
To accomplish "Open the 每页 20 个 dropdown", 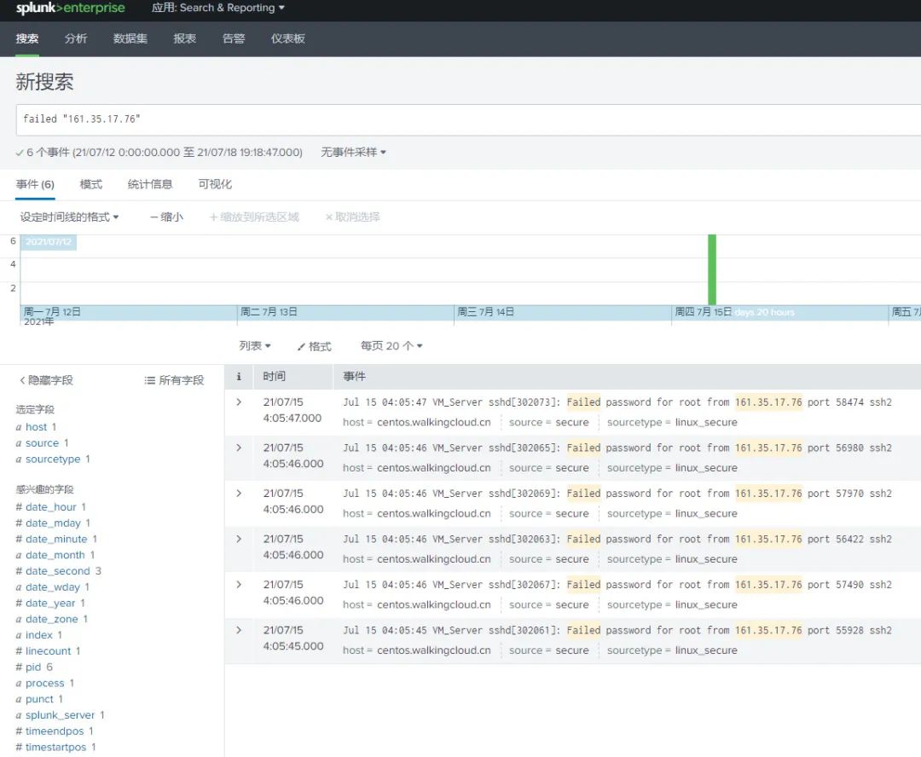I will [391, 346].
